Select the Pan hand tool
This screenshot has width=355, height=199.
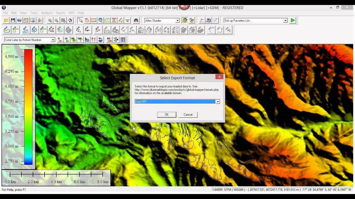pyautogui.click(x=87, y=20)
